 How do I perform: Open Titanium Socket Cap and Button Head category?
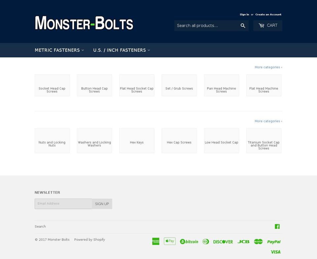coord(264,141)
